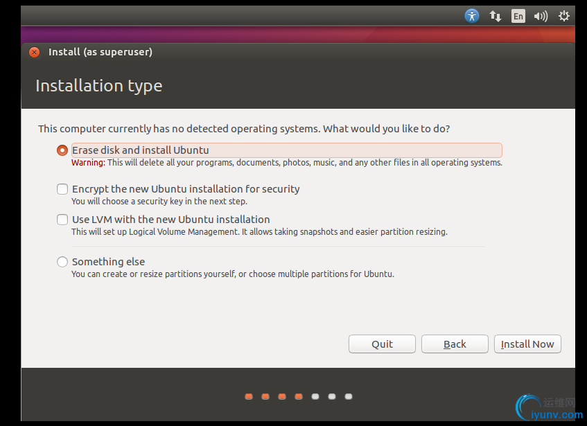Open the system power gear menu
The image size is (587, 426).
point(564,16)
